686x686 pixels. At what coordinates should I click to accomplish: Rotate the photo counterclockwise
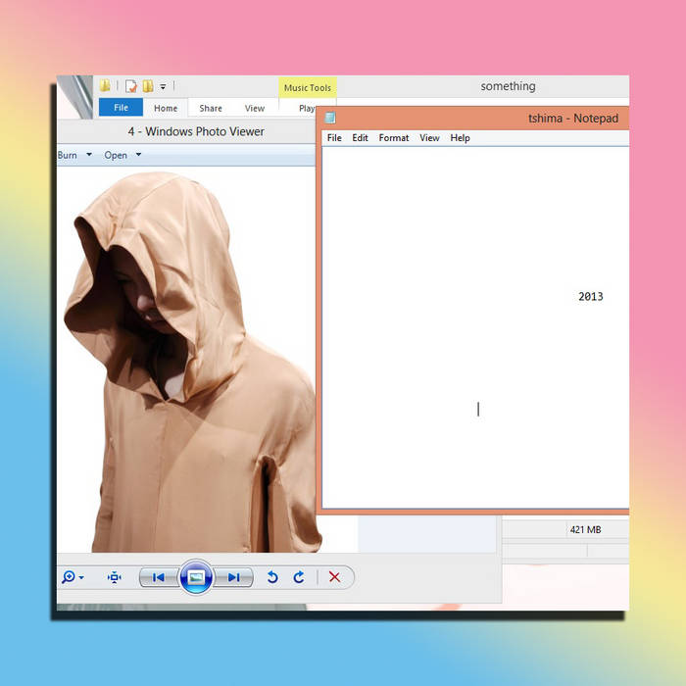coord(273,577)
